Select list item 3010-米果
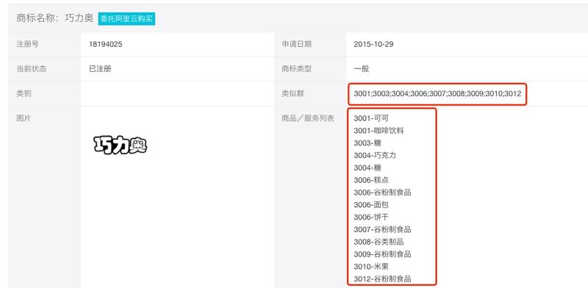Image resolution: width=588 pixels, height=288 pixels. [371, 267]
